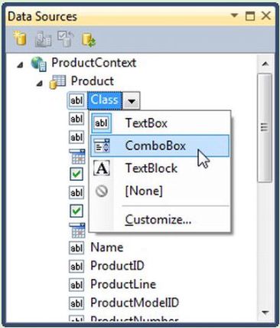
Task: Click the abl icon next to Class
Action: [77, 100]
